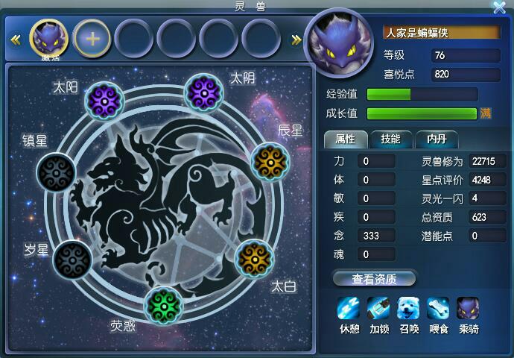Image resolution: width=514 pixels, height=358 pixels.
Task: Expand pet list with left double-arrow
Action: tap(16, 40)
